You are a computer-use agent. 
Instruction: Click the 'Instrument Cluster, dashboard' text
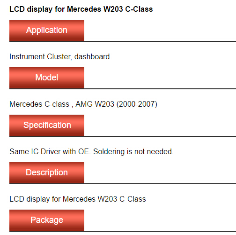(59, 57)
